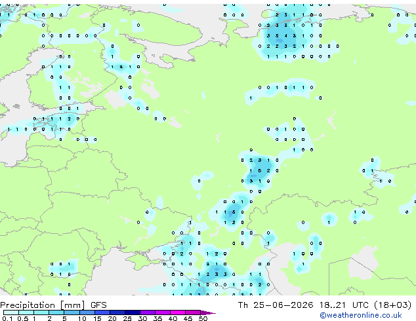
Task: Click the '25' legend scale label
Action: pyautogui.click(x=127, y=318)
